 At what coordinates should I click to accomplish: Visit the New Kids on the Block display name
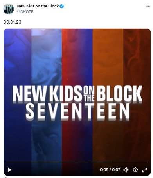pos(38,6)
